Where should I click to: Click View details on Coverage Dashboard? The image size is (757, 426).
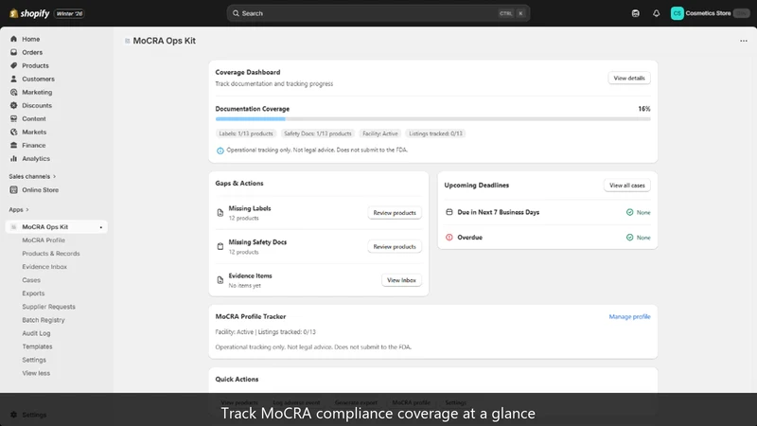[629, 79]
